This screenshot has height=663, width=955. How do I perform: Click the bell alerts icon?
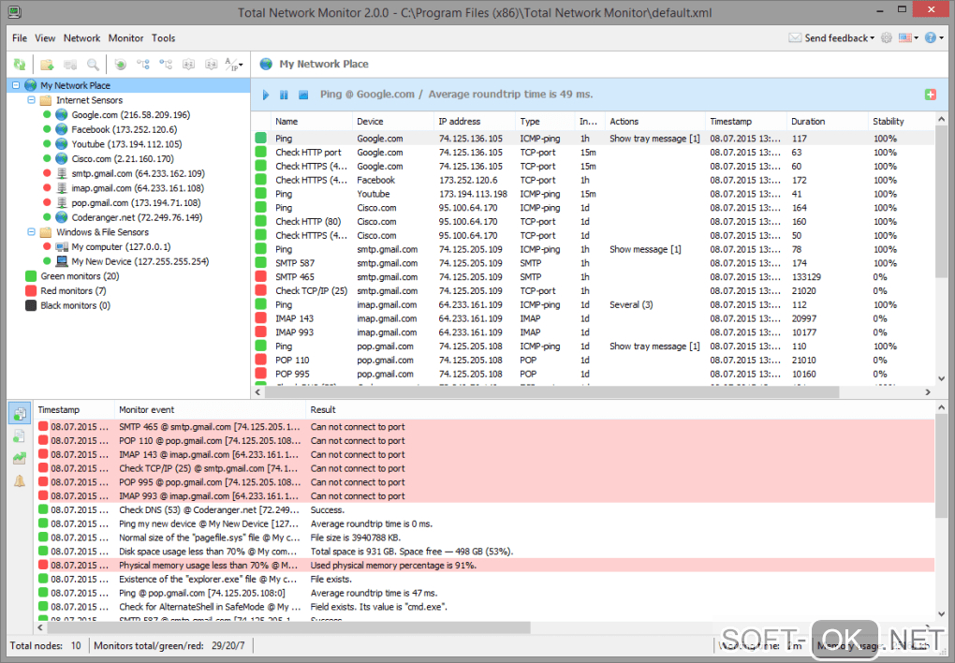20,480
